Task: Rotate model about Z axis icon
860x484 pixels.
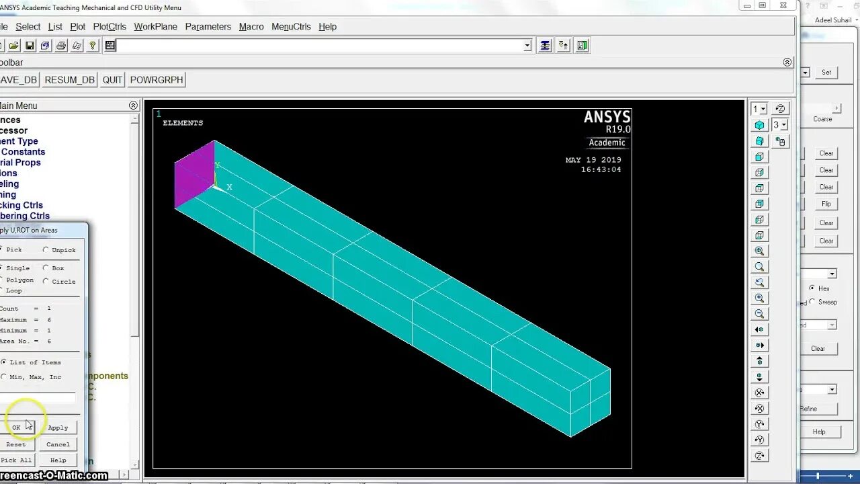Action: coord(759,455)
